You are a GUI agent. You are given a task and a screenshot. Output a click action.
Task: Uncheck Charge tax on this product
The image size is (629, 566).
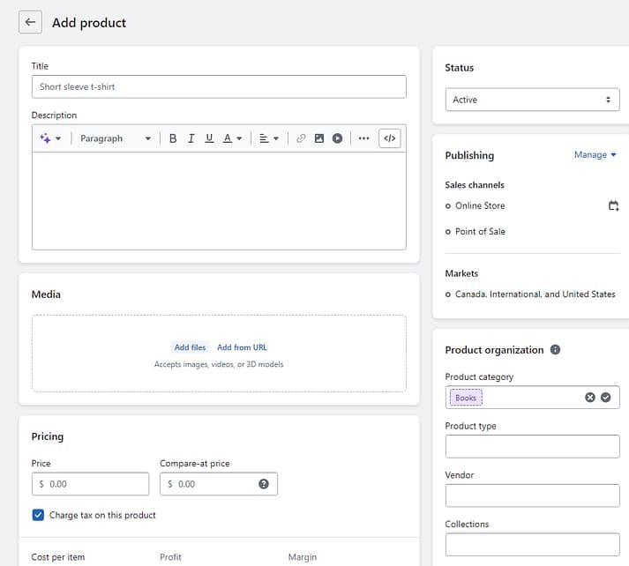click(38, 515)
